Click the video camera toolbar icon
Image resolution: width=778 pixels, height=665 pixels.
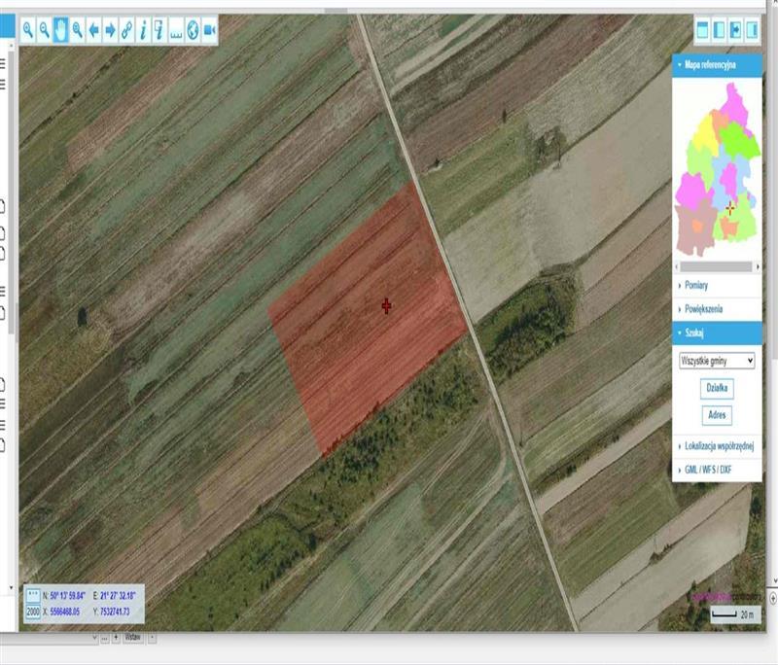click(209, 30)
